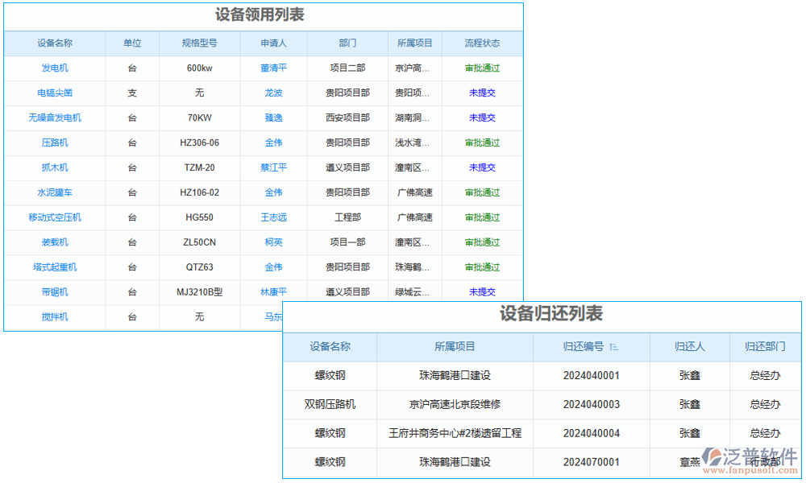View applicant 董清平 details
This screenshot has height=483, width=806.
pyautogui.click(x=274, y=68)
